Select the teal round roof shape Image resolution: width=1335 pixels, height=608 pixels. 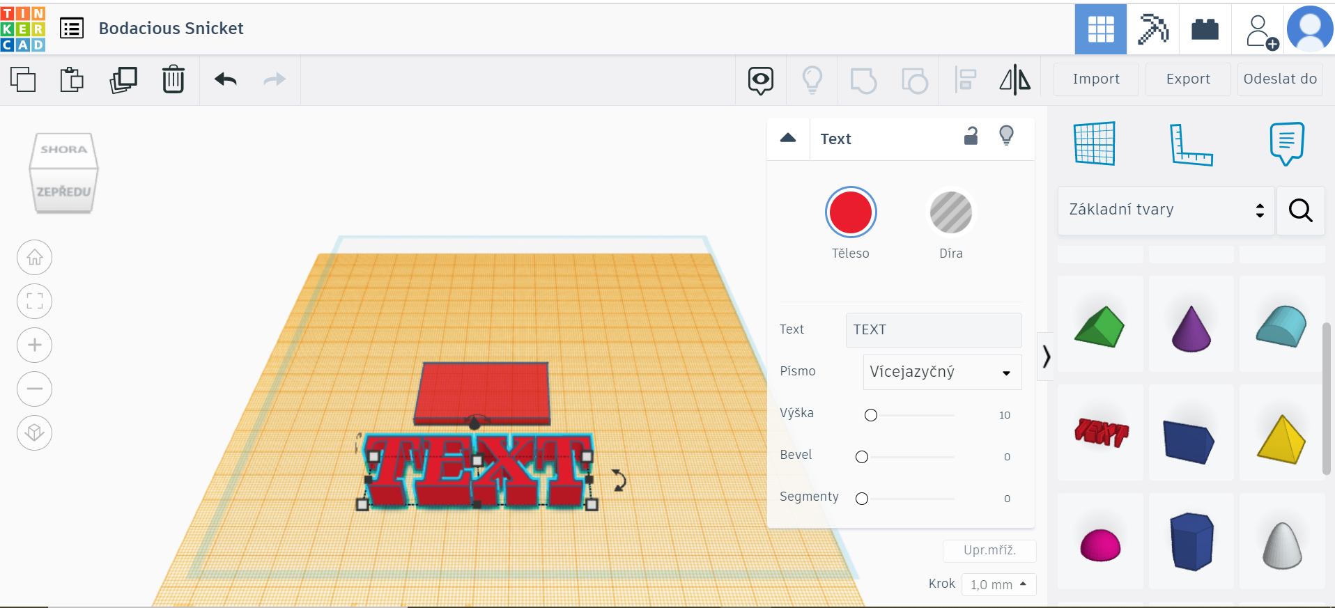tap(1282, 325)
